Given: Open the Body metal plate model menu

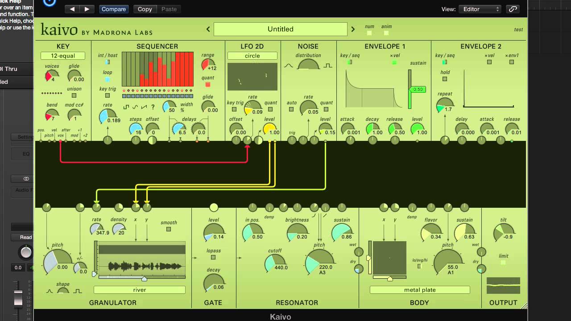Looking at the screenshot, I should [420, 290].
